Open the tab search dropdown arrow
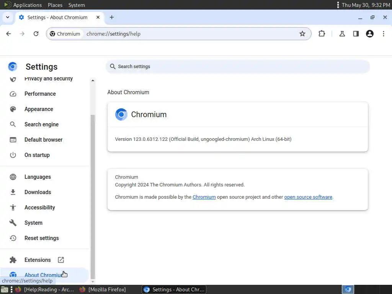The image size is (392, 294). [x=8, y=17]
